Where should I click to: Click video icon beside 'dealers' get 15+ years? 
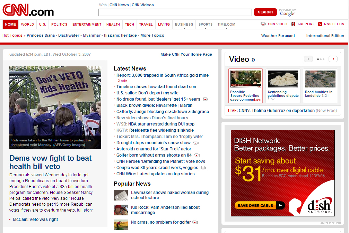pyautogui.click(x=206, y=99)
